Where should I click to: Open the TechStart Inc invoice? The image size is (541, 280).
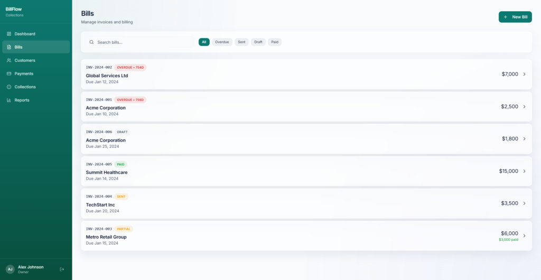click(x=100, y=204)
